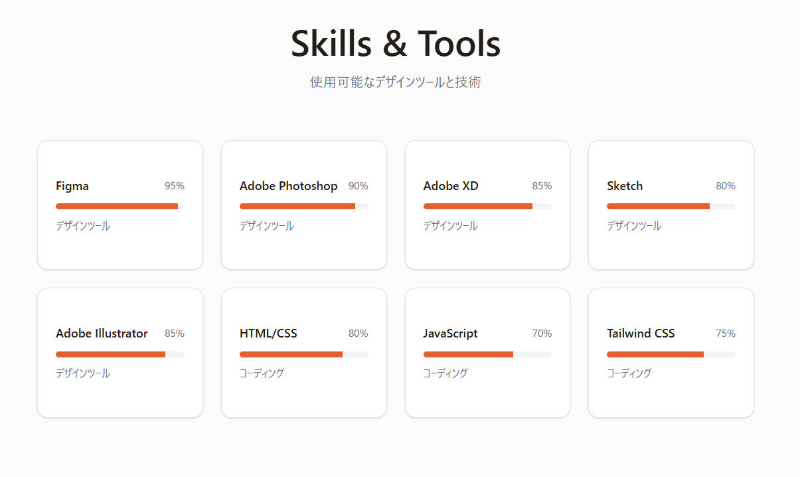Click the Figma progress bar
The image size is (800, 477).
coord(120,207)
